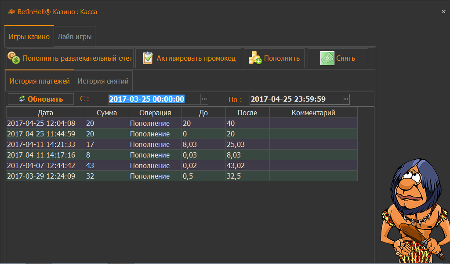The image size is (450, 264).
Task: Click the Сумма value 43
Action: point(90,165)
